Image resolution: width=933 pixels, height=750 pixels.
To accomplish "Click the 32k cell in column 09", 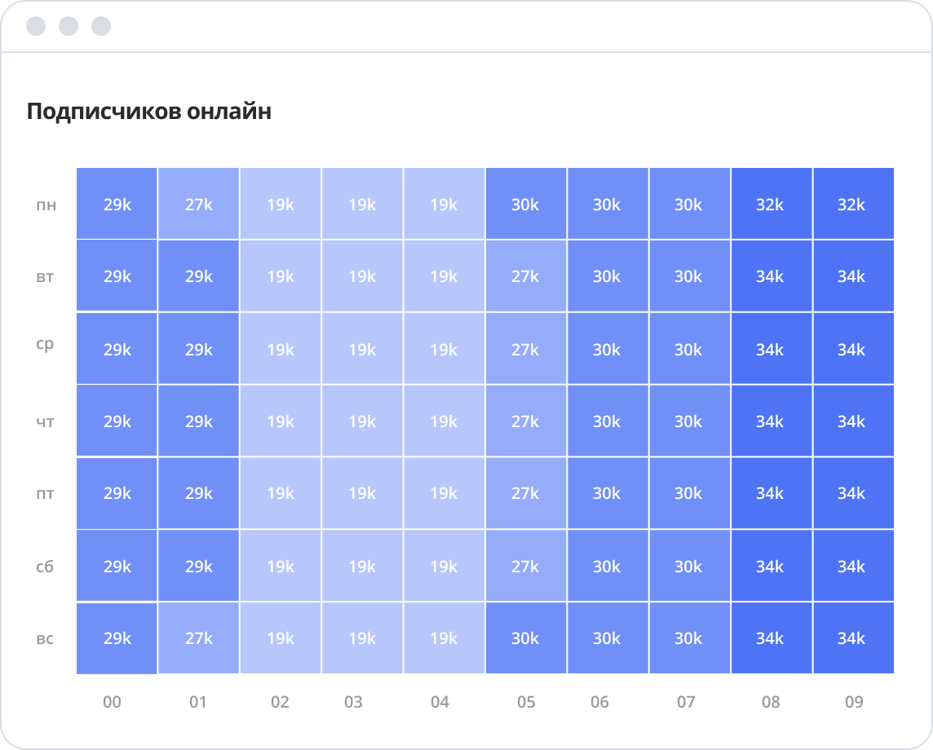I will (x=852, y=204).
